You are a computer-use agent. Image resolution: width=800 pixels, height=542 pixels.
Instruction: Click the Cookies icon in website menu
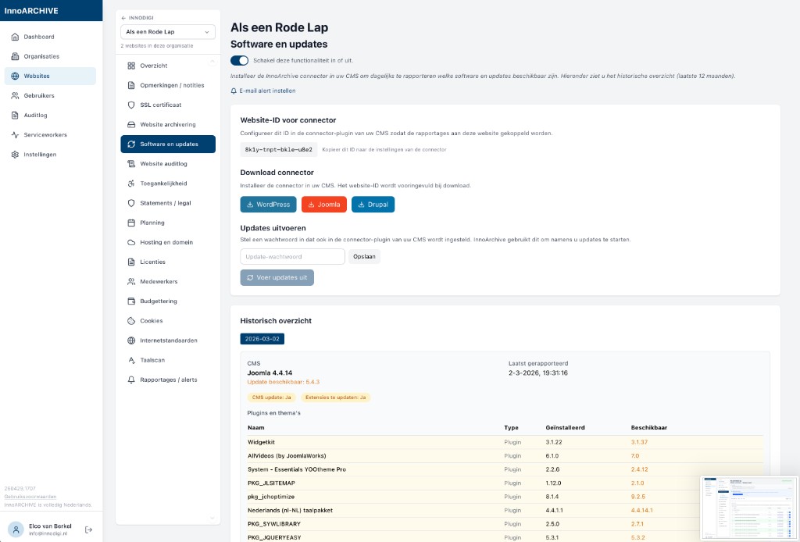[132, 321]
